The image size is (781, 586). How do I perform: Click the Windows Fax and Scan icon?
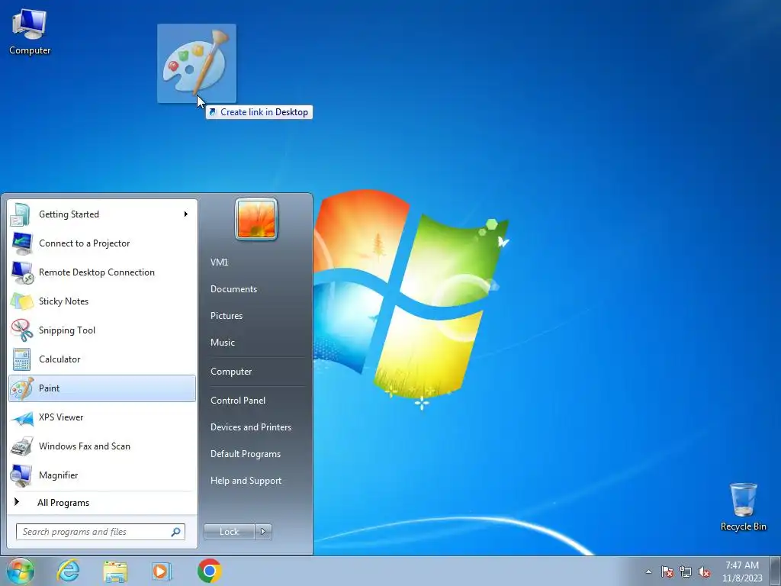pyautogui.click(x=21, y=446)
